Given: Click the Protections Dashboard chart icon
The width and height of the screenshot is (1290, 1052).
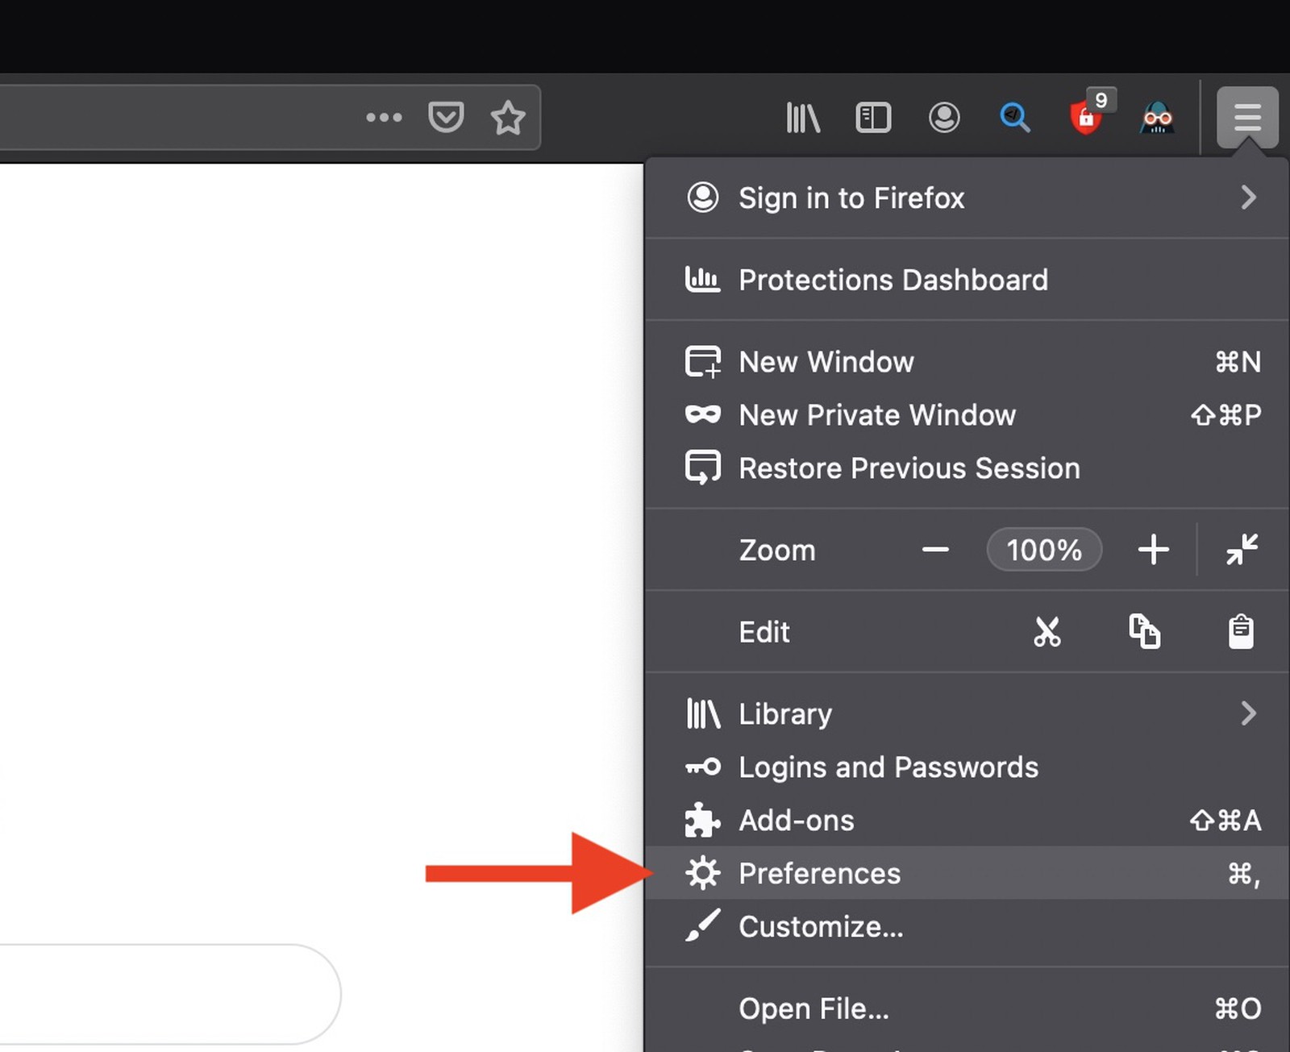Looking at the screenshot, I should click(x=702, y=280).
